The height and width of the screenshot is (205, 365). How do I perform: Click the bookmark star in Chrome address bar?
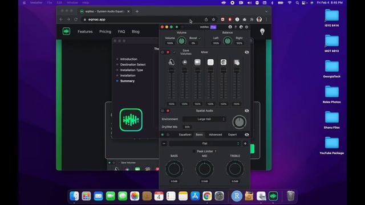(213, 19)
